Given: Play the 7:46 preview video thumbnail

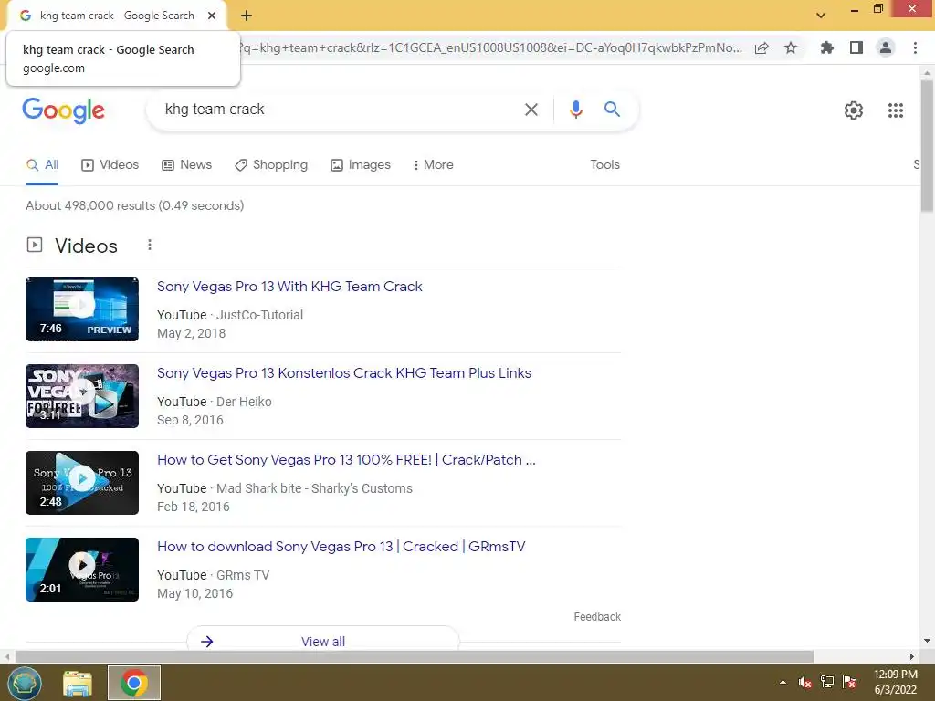Looking at the screenshot, I should click(82, 309).
